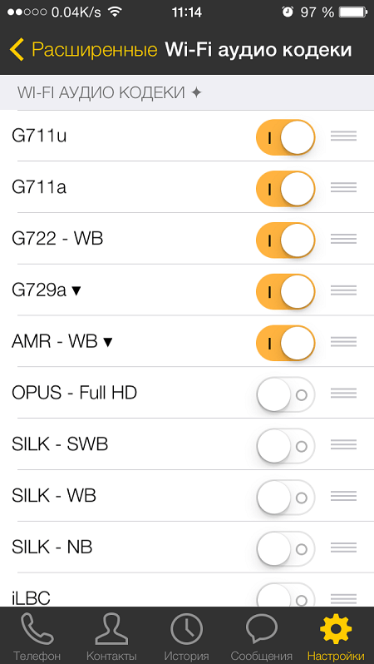The height and width of the screenshot is (664, 374).
Task: Tap the reorder handle for SILK - NB
Action: click(343, 548)
